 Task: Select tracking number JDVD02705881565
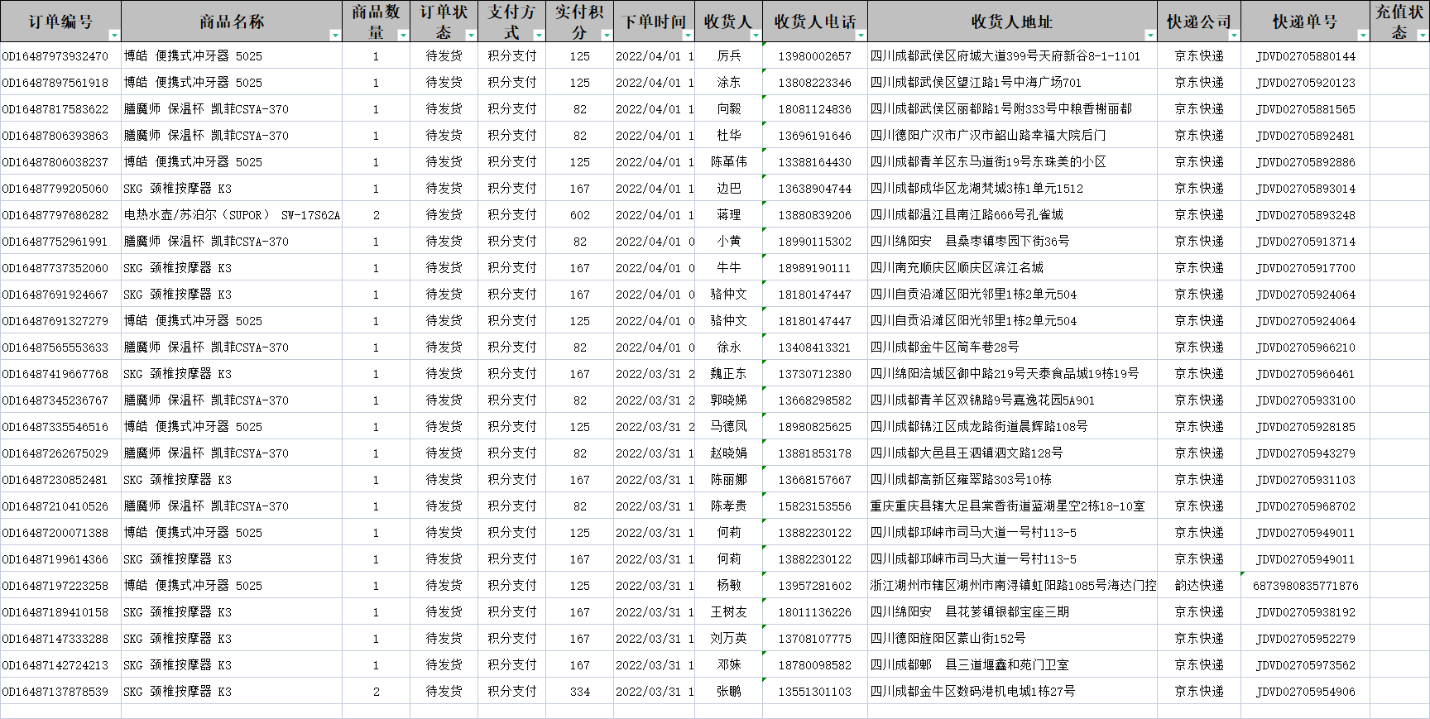pos(1305,109)
